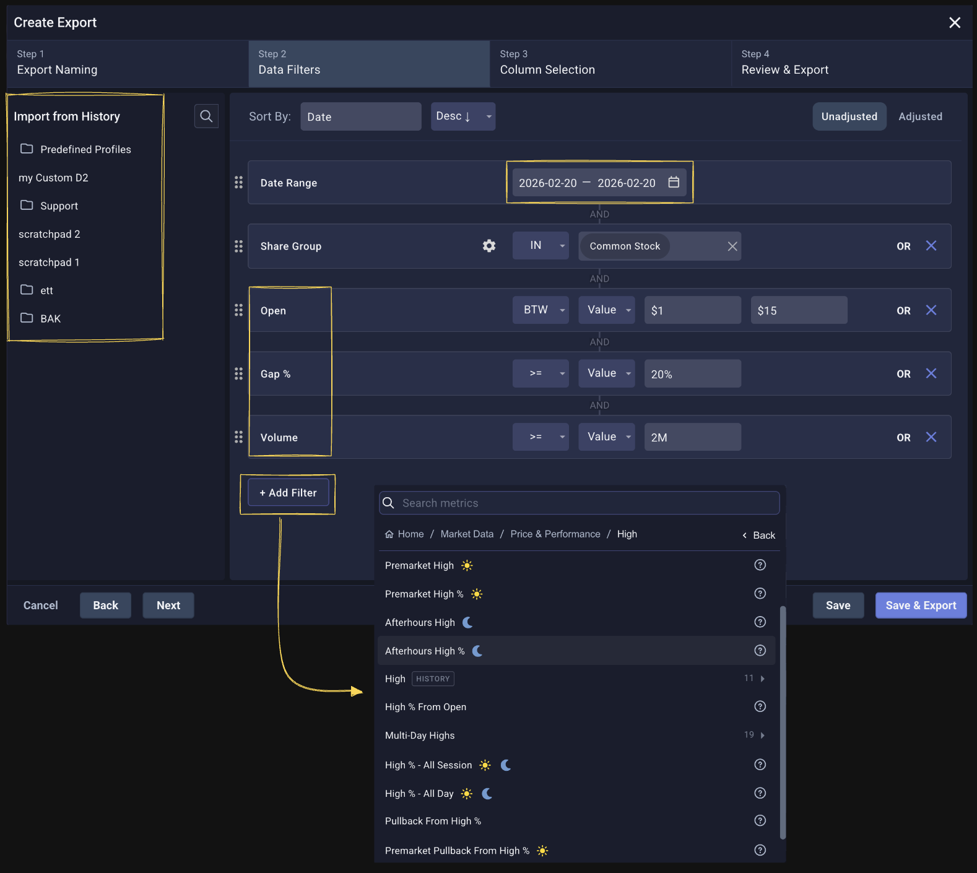The height and width of the screenshot is (873, 977).
Task: Show help for Afterhours High % metric
Action: [760, 650]
